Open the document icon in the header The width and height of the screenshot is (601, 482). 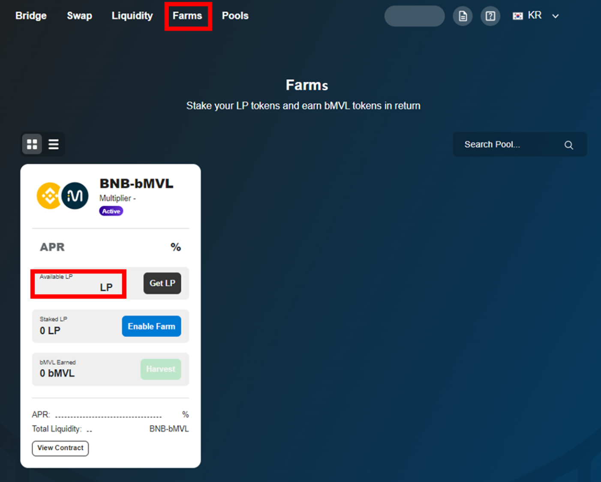click(463, 16)
